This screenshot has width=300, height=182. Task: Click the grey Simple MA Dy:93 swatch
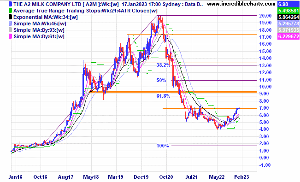tap(10, 30)
